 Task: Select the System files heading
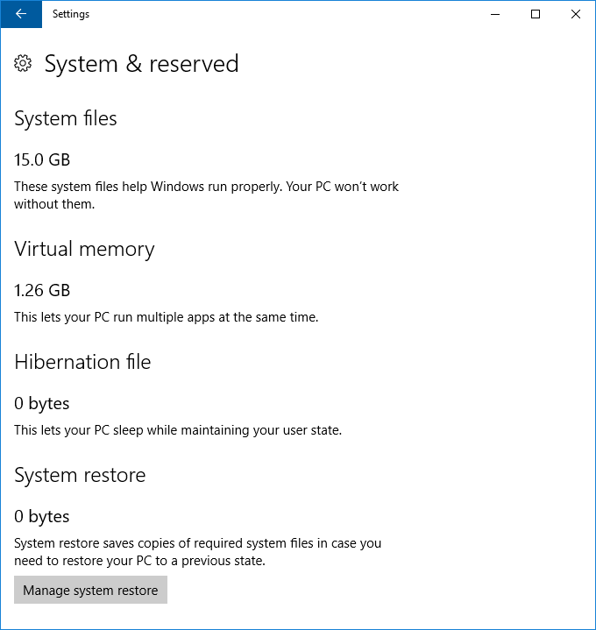point(66,118)
